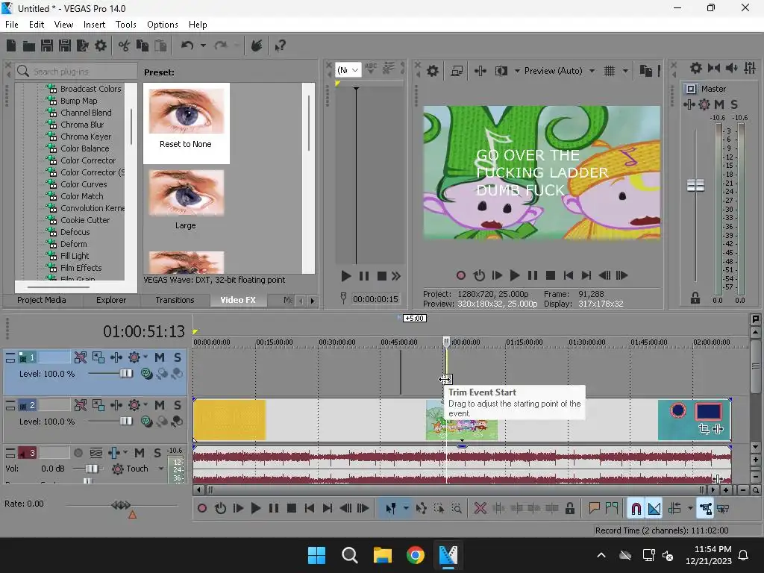The height and width of the screenshot is (573, 764).
Task: Open the Tools menu
Action: [x=125, y=25]
